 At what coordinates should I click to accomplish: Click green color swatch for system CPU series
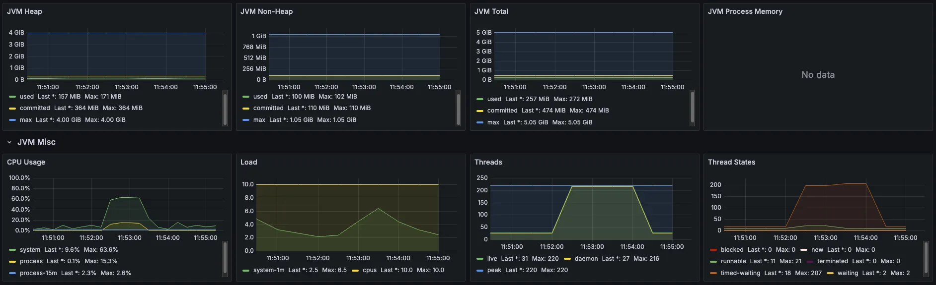coord(12,250)
